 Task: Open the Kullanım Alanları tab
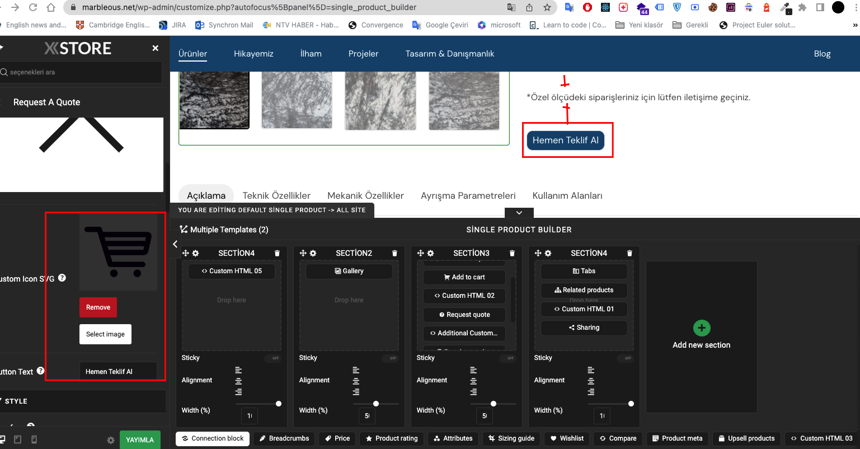click(x=567, y=195)
